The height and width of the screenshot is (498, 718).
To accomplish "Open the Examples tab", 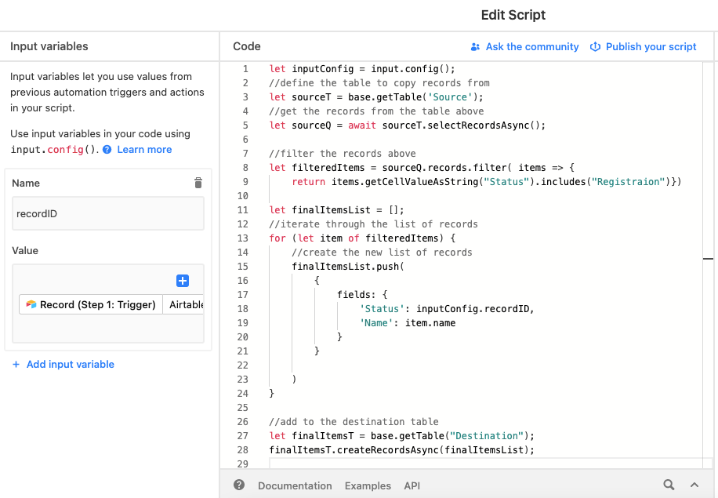I will 368,485.
